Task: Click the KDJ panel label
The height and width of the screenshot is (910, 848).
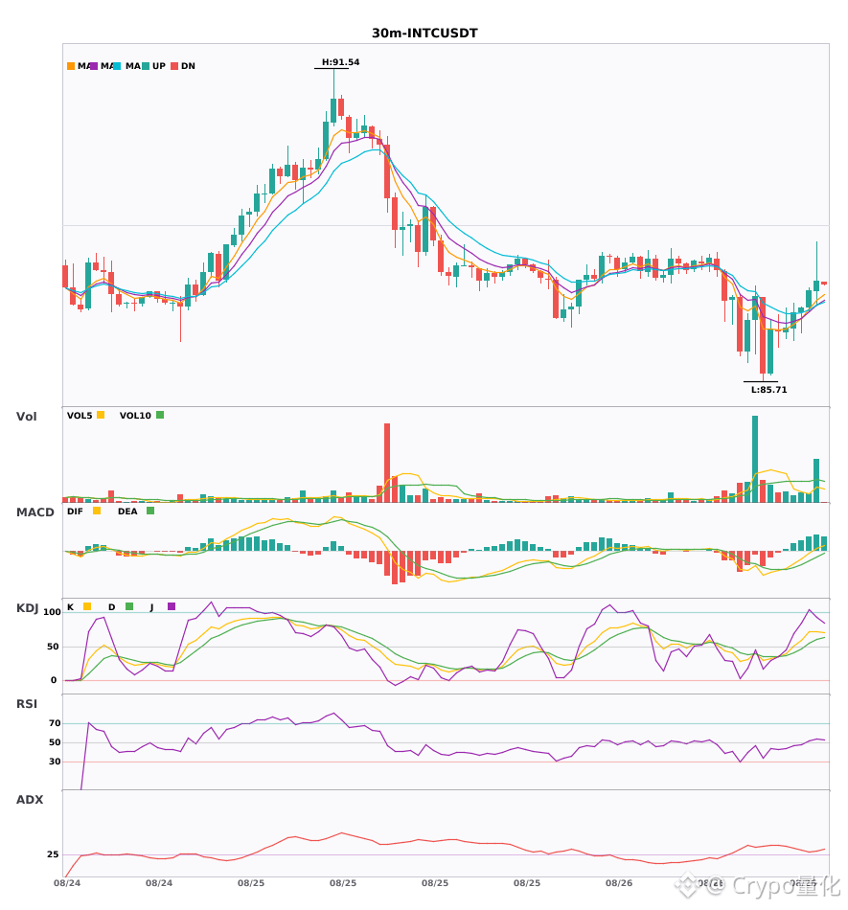Action: 27,608
